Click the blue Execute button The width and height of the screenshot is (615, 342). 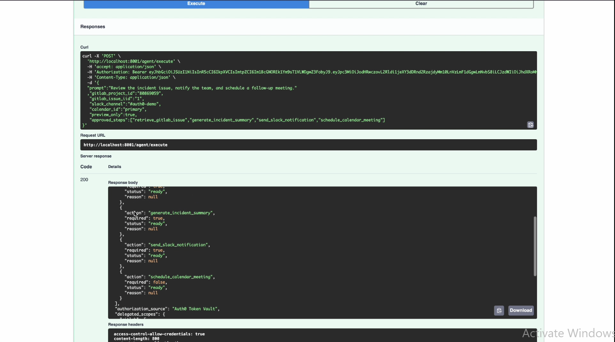tap(196, 4)
